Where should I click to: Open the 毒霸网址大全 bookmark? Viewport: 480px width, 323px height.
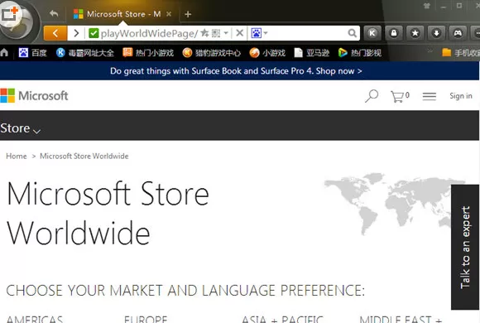tap(85, 53)
